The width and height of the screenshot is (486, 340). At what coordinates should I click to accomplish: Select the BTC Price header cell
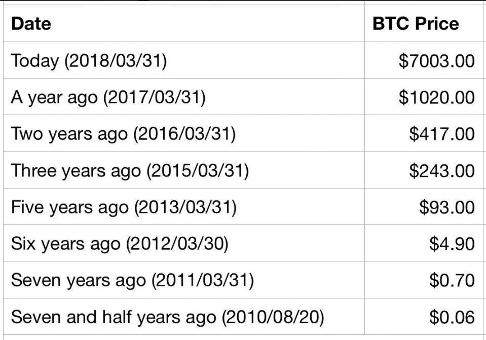point(424,23)
